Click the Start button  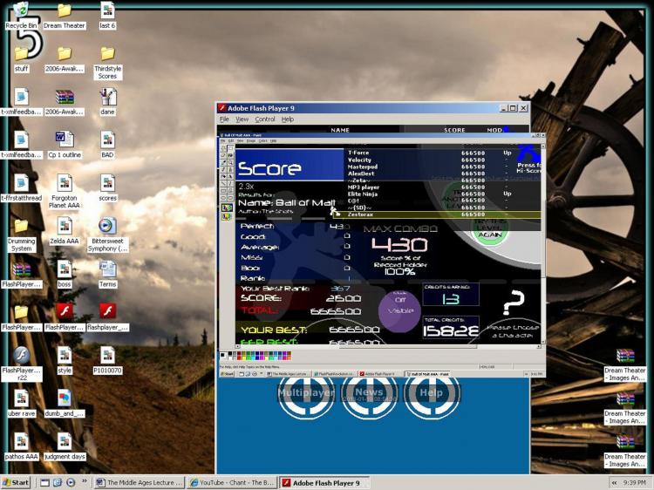[x=16, y=482]
